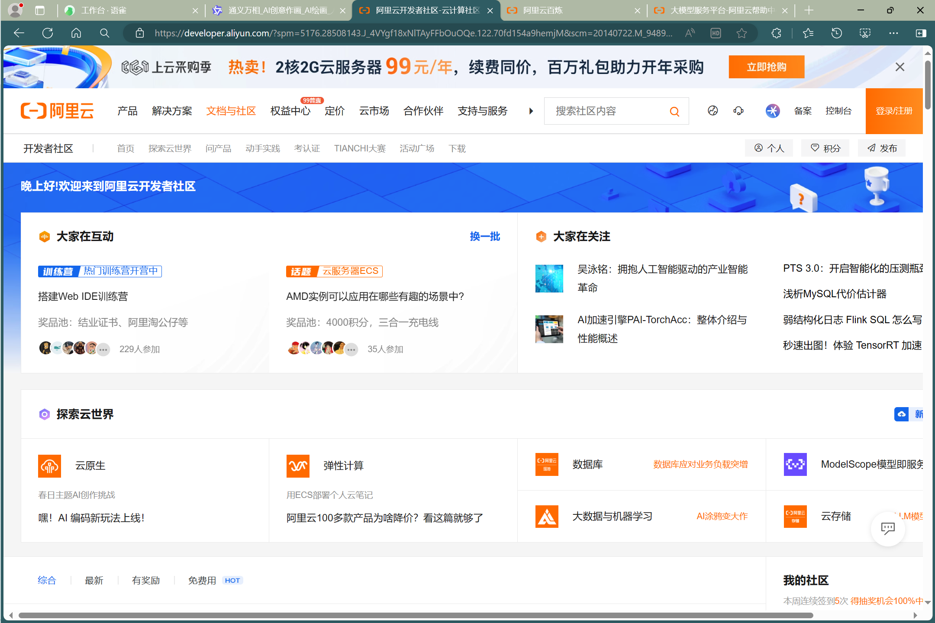Image resolution: width=935 pixels, height=623 pixels.
Task: Open browser extensions puzzle icon
Action: click(777, 33)
